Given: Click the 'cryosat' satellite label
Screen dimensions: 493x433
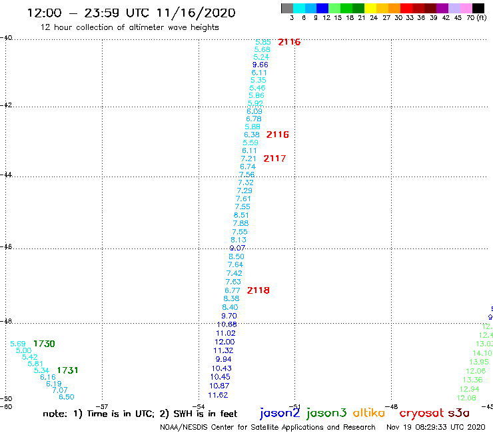Looking at the screenshot, I should click(422, 413).
